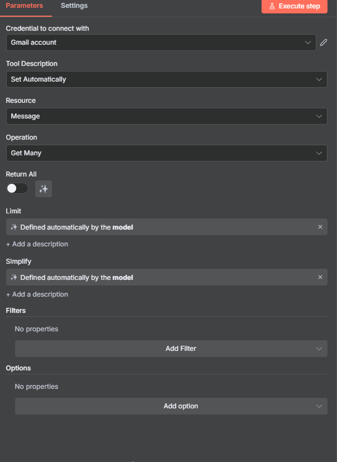Switch to the Settings tab

[74, 6]
